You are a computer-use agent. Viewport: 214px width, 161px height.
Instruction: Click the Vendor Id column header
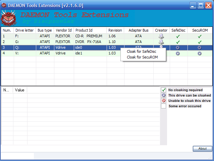64,30
